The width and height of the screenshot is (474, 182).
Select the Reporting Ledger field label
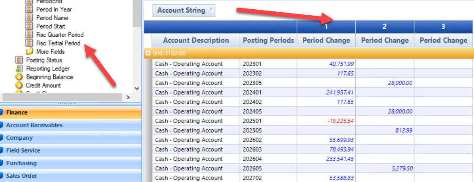point(48,69)
